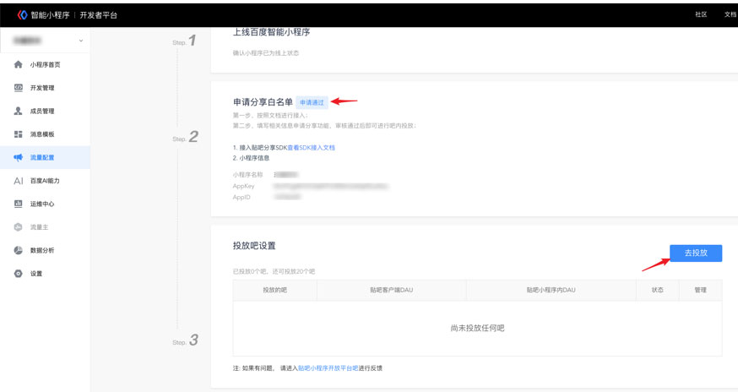The height and width of the screenshot is (392, 738).
Task: Open 文档 in the top navigation
Action: tap(730, 14)
